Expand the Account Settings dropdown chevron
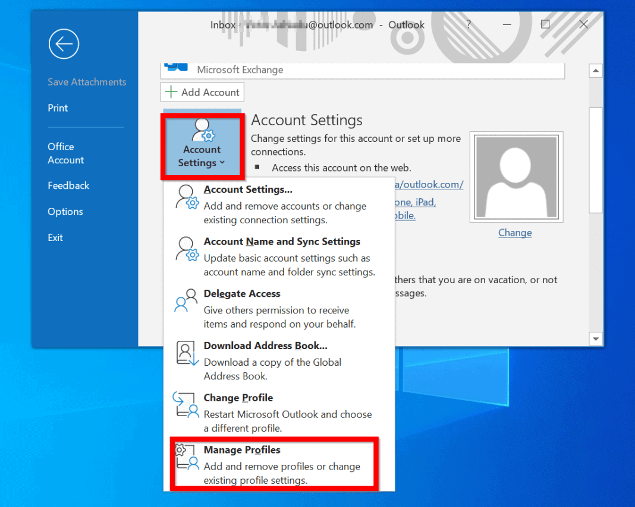 [x=223, y=163]
